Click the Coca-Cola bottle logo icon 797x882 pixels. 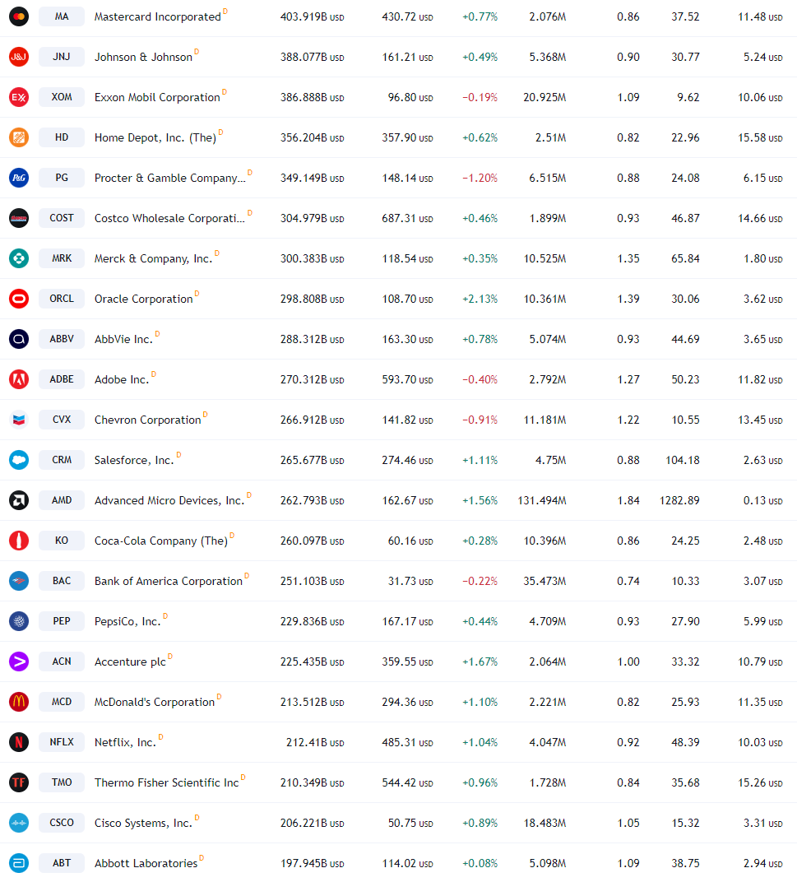click(19, 541)
